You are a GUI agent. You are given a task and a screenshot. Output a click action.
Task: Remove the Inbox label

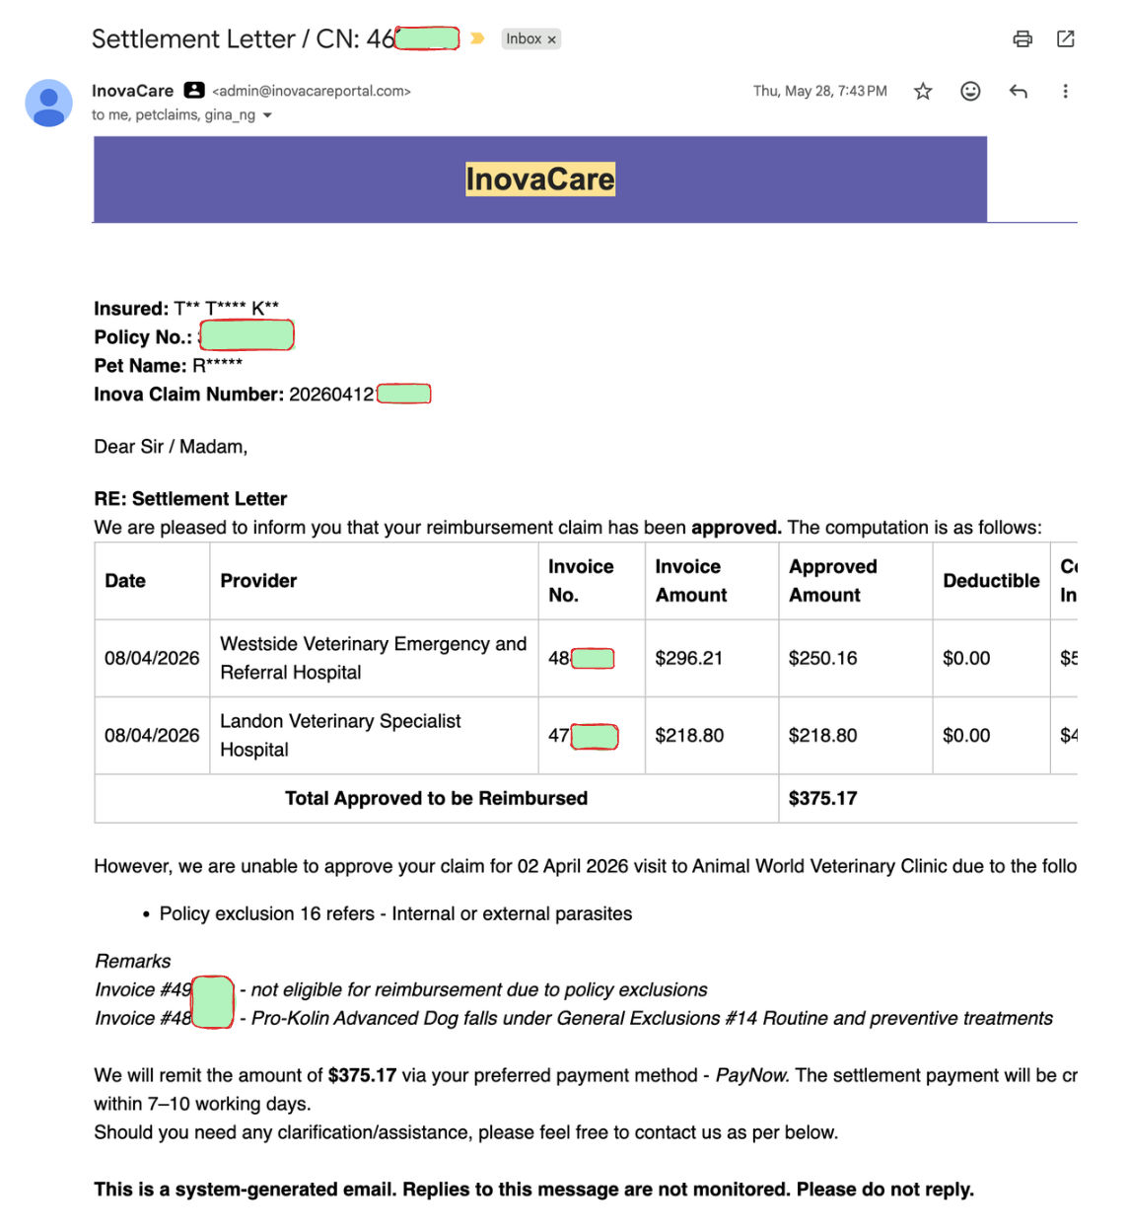(552, 39)
